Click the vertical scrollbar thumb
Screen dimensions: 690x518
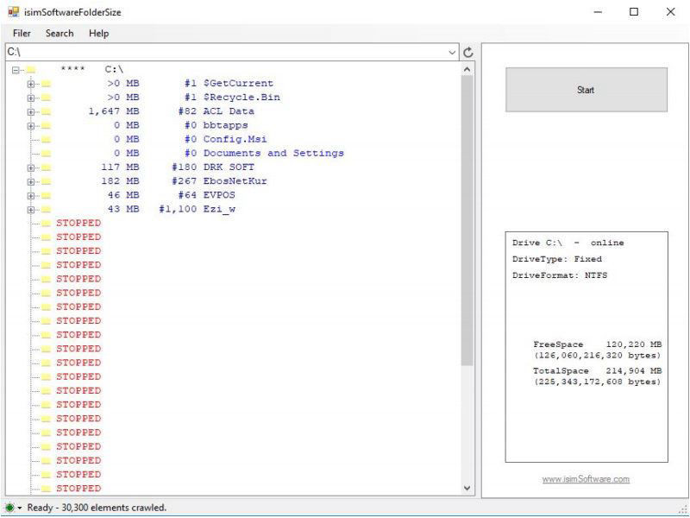tap(467, 221)
